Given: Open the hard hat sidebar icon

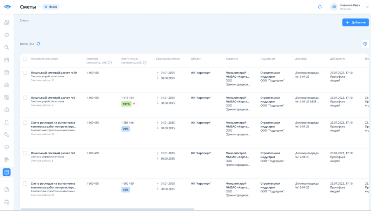Looking at the screenshot, I should click(7, 85).
